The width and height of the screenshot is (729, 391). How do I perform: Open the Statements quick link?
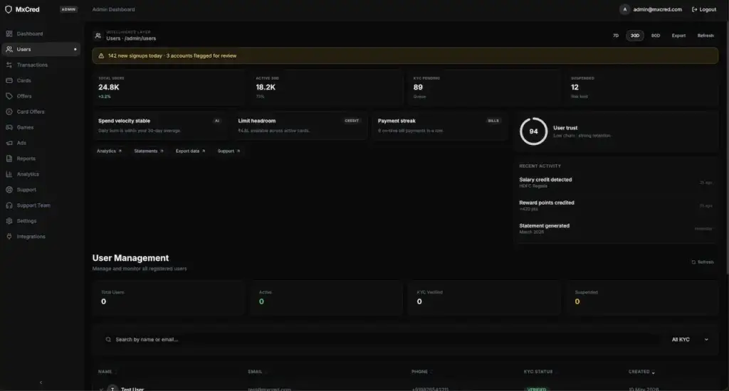(x=149, y=151)
